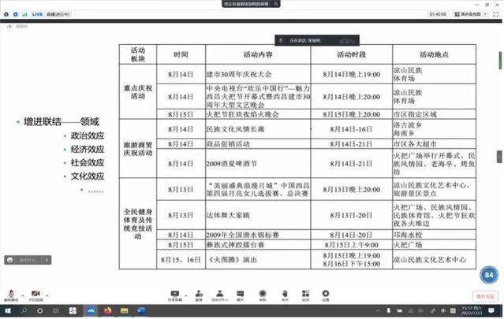Click the 说点什么 chat input box

(27, 259)
